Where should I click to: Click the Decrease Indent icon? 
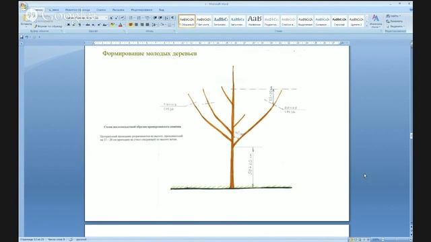pos(155,18)
